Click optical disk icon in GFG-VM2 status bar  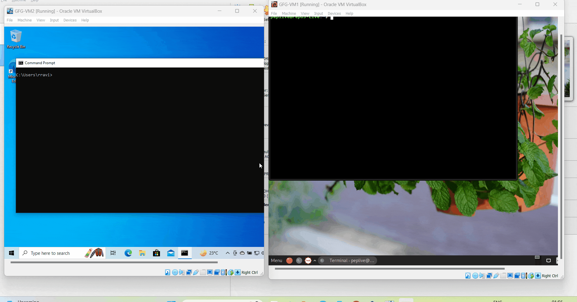tap(175, 272)
